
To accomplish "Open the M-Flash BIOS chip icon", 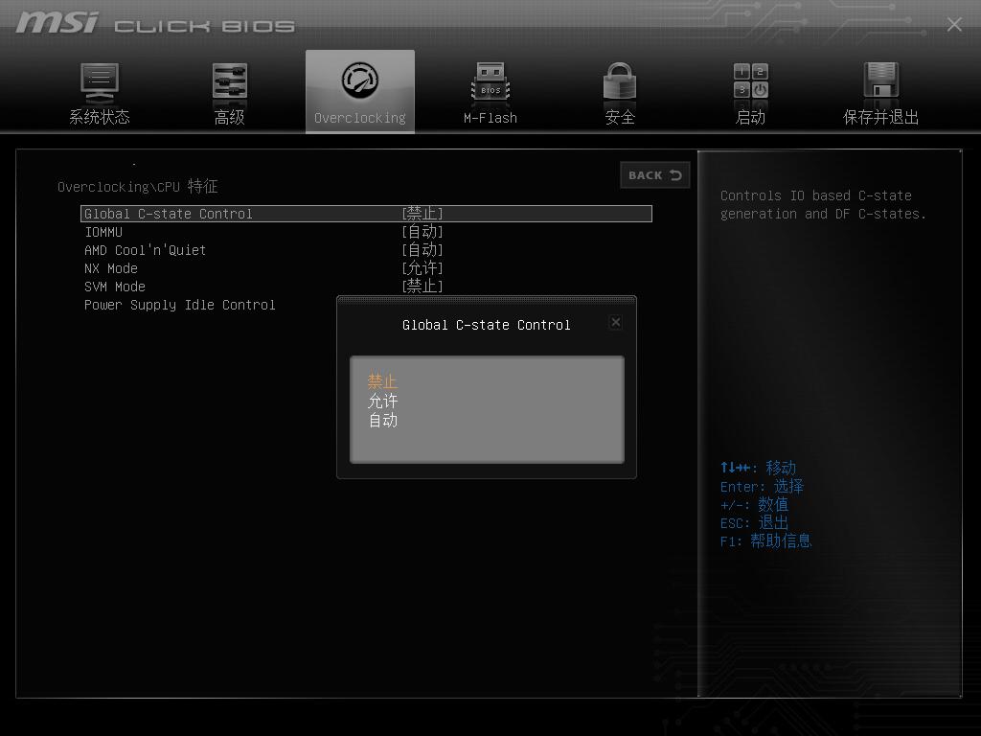I will click(490, 83).
